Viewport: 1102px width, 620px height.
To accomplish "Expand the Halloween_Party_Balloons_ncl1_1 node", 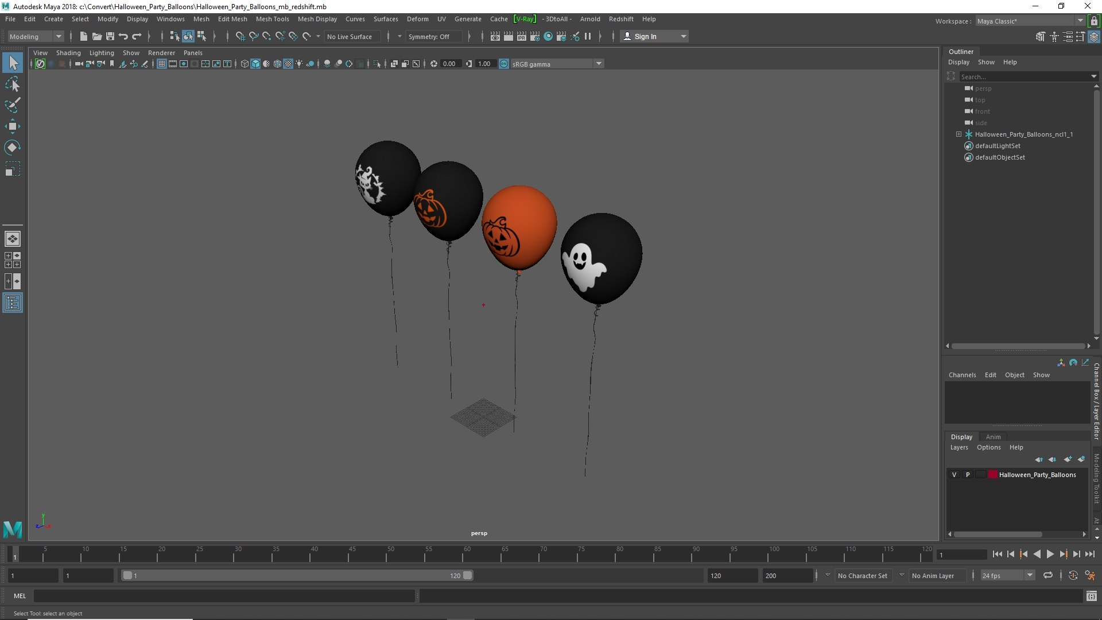I will tap(959, 134).
